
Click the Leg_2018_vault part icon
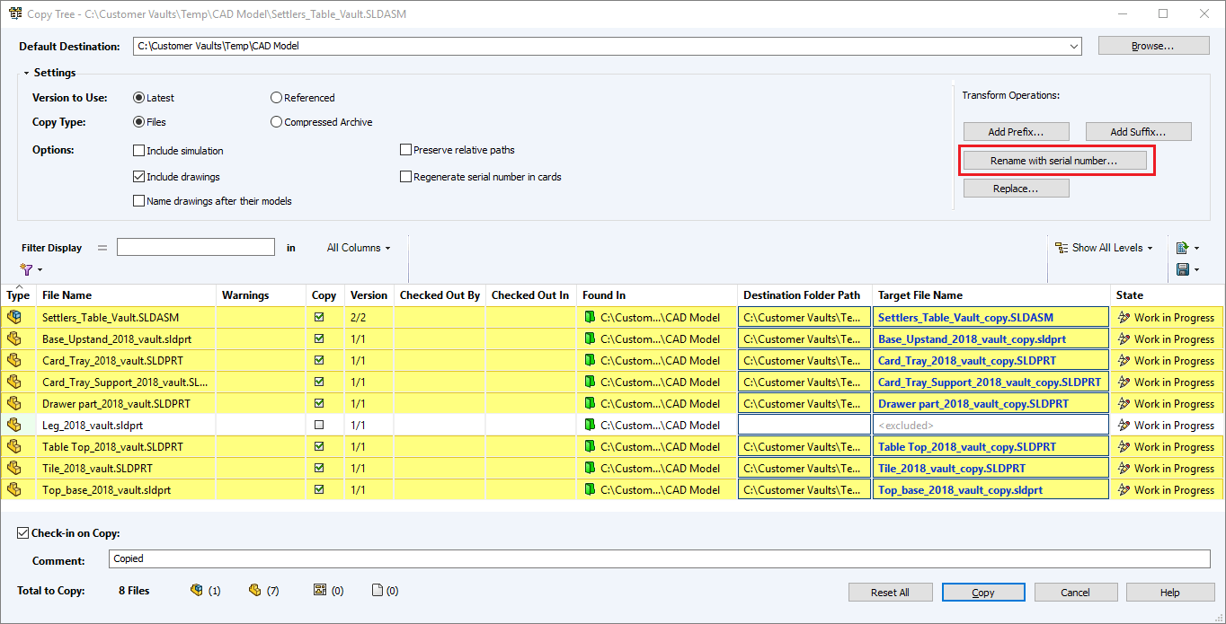pos(13,425)
